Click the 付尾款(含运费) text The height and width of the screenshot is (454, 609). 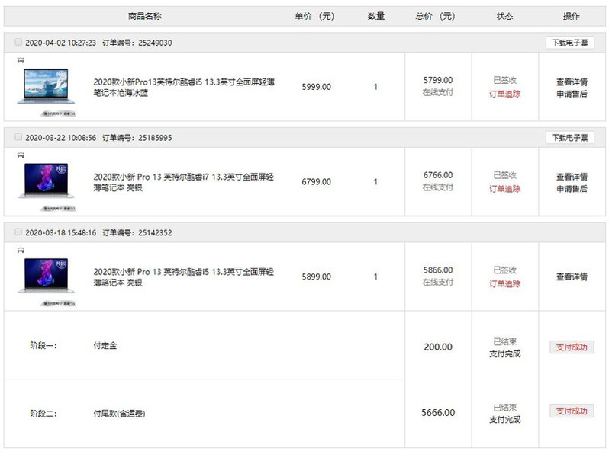[119, 414]
